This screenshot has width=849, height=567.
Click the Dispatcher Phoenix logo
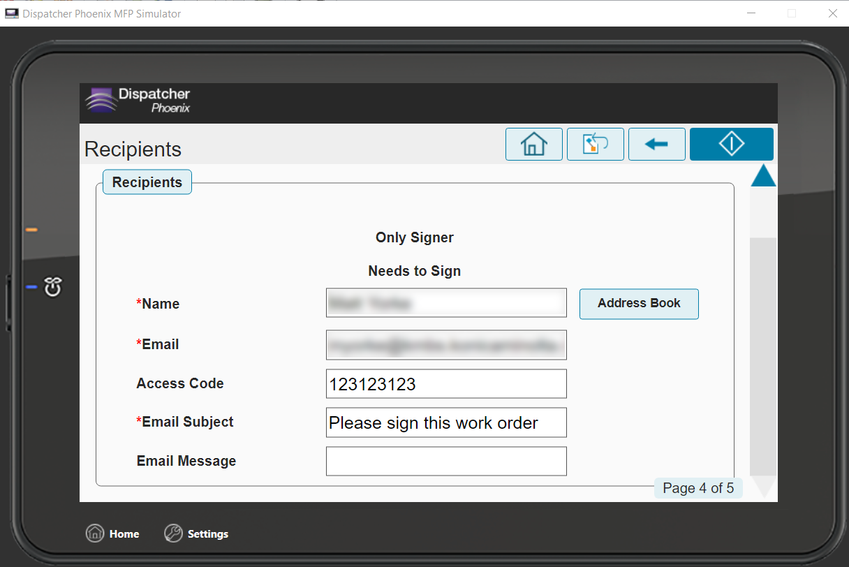[x=138, y=100]
